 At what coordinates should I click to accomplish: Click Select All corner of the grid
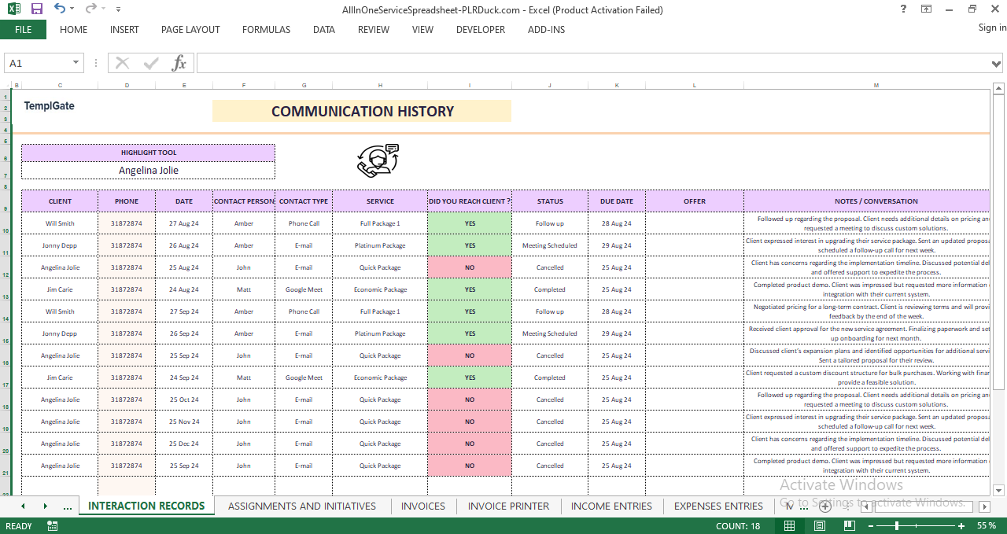7,85
